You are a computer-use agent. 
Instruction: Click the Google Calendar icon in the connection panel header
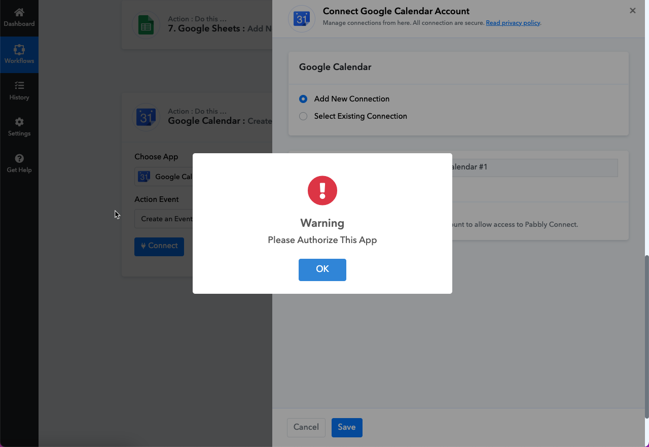coord(302,18)
